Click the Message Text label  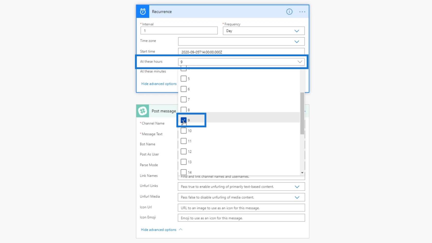click(x=152, y=134)
